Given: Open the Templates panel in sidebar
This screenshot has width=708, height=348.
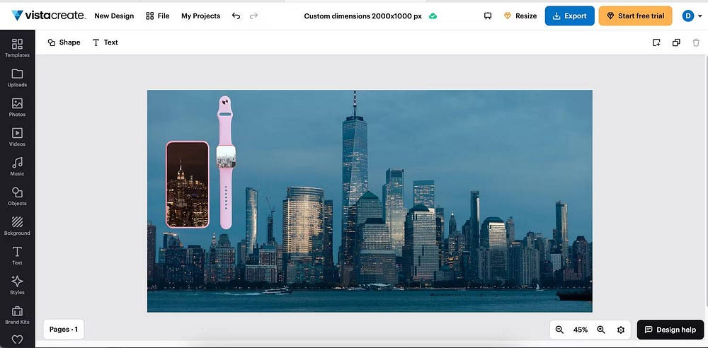Looking at the screenshot, I should [17, 47].
